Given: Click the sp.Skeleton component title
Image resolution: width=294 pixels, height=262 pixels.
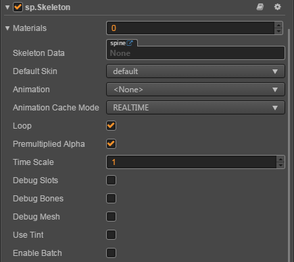Looking at the screenshot, I should (x=48, y=7).
